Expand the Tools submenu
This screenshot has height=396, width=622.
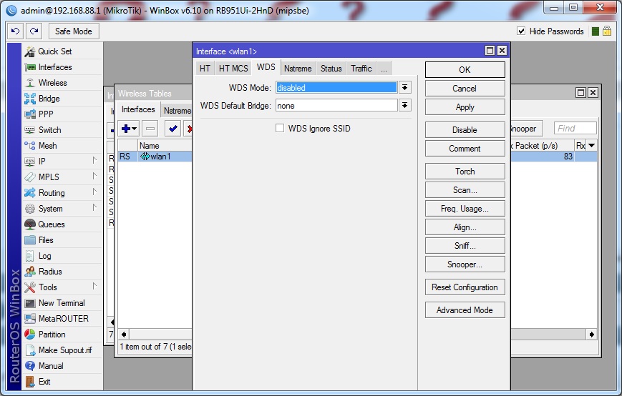(94, 286)
